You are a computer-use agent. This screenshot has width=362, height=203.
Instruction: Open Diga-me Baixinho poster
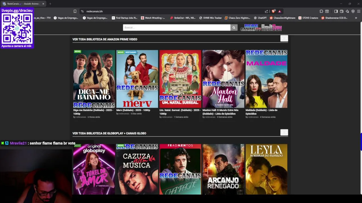point(94,79)
